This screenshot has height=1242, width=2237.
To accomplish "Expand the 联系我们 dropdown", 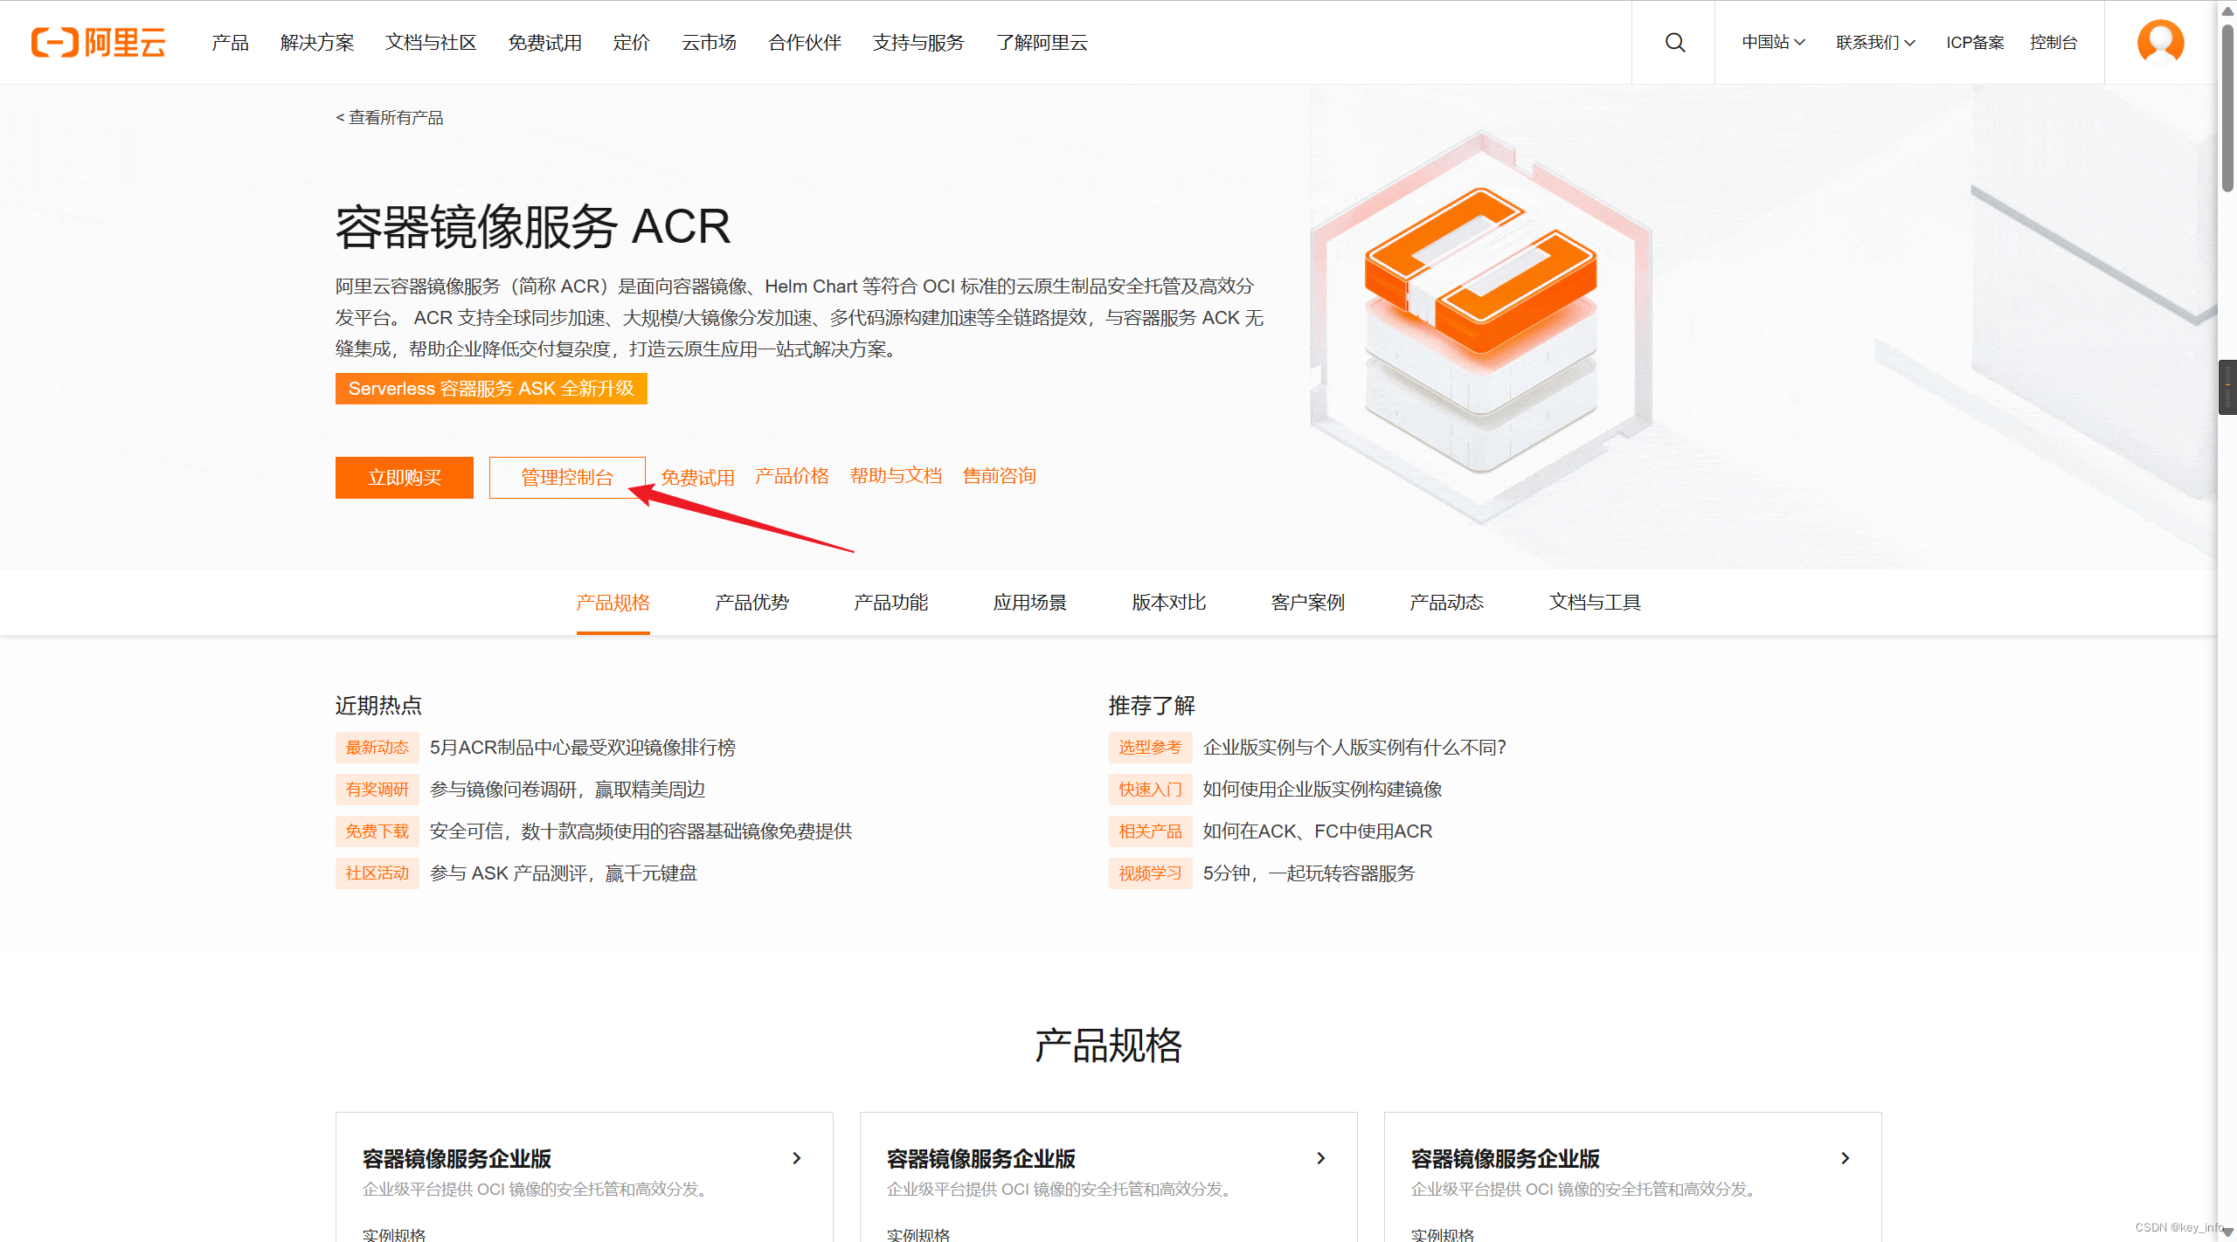I will coord(1875,42).
